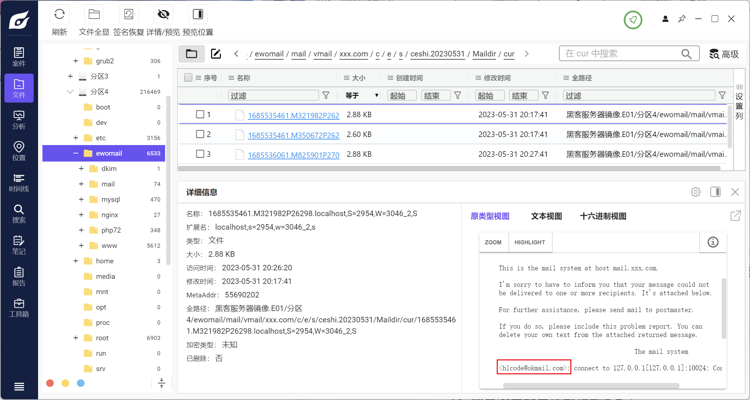This screenshot has width=750, height=400.
Task: Collapse the ewomail folder
Action: [x=76, y=153]
